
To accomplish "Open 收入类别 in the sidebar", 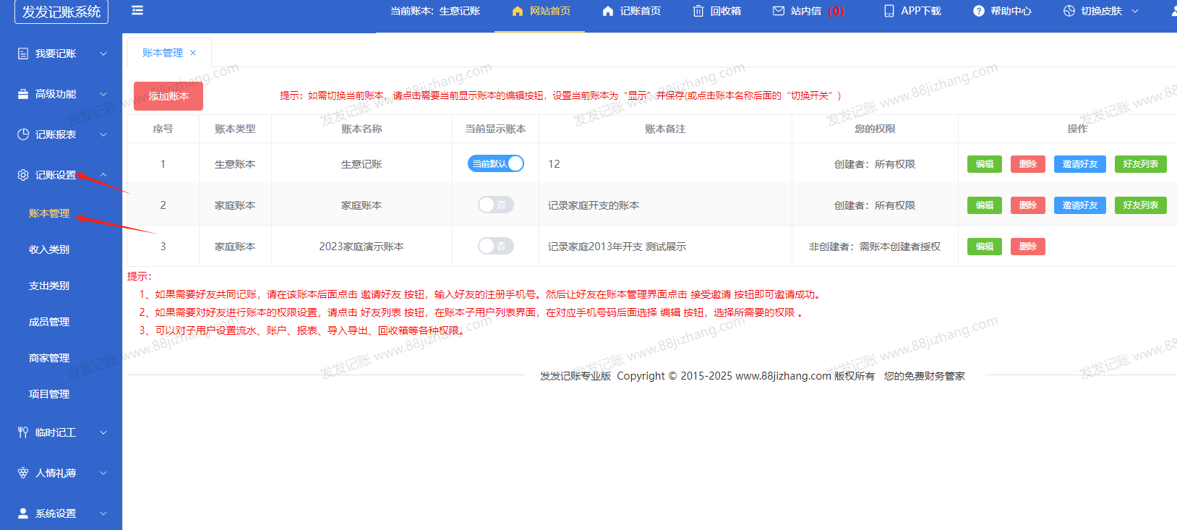I will coord(49,249).
